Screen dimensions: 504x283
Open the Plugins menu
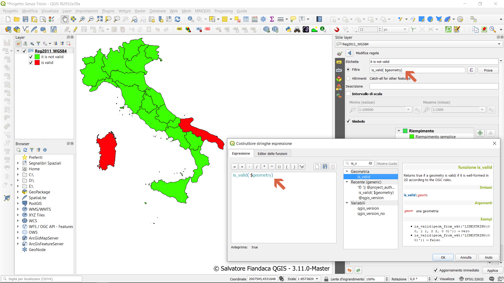coord(108,11)
